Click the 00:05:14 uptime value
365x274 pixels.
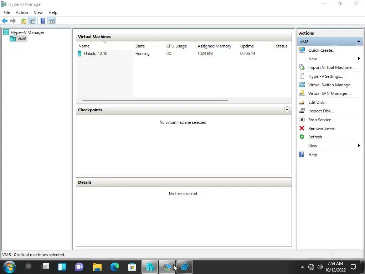pyautogui.click(x=248, y=54)
